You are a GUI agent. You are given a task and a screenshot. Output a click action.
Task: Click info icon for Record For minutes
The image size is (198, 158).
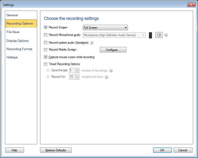(106, 77)
